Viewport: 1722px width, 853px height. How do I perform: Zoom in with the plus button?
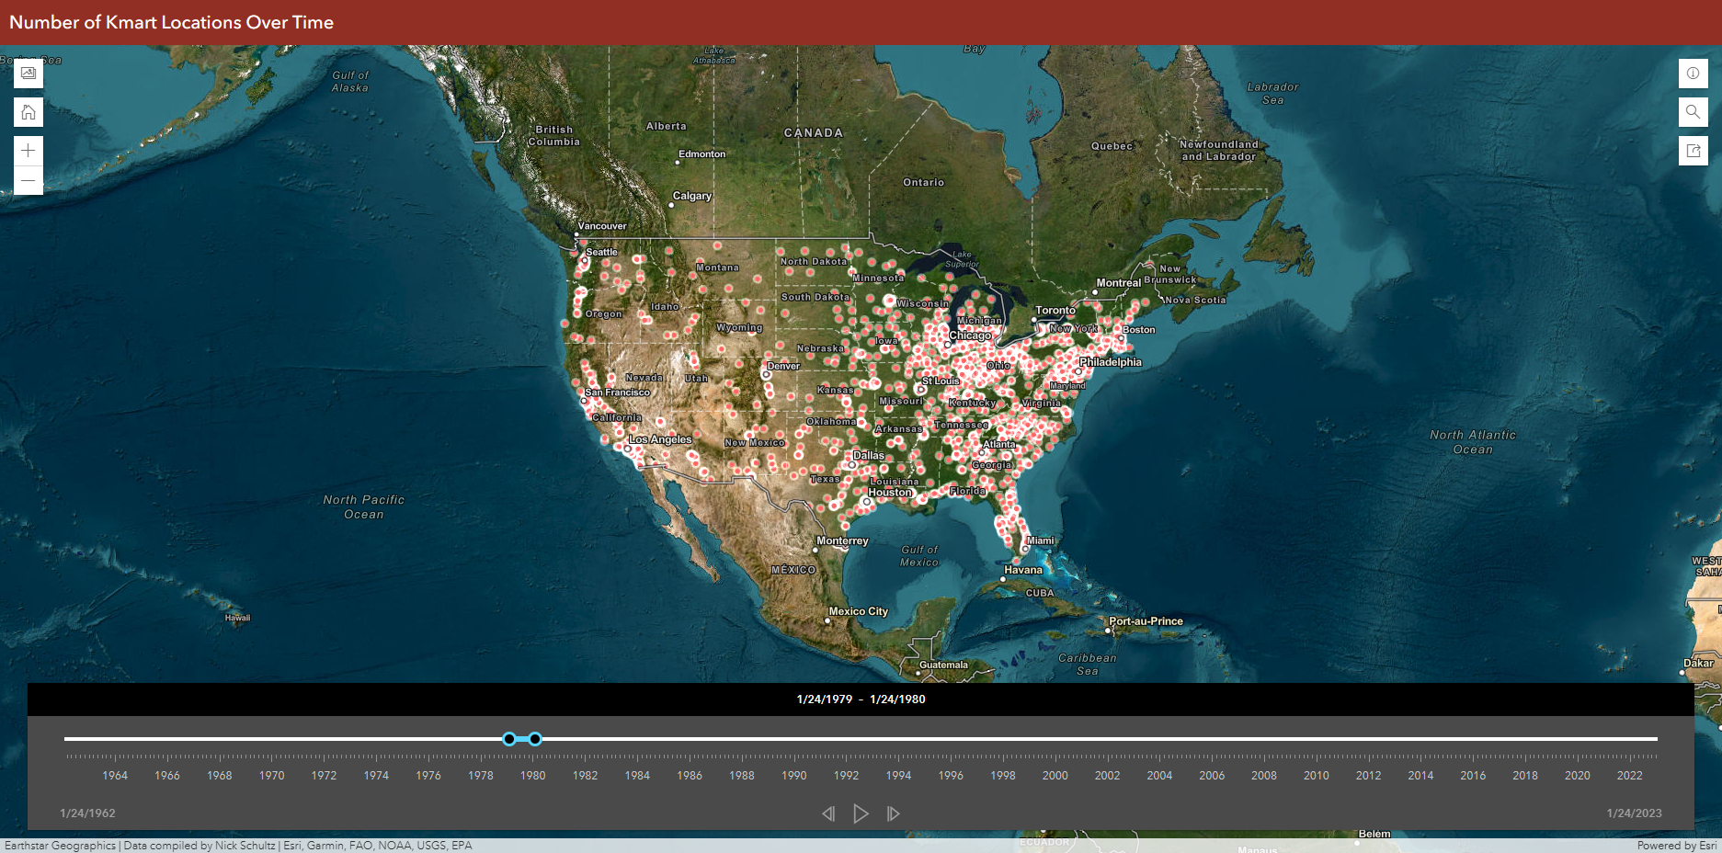(29, 151)
